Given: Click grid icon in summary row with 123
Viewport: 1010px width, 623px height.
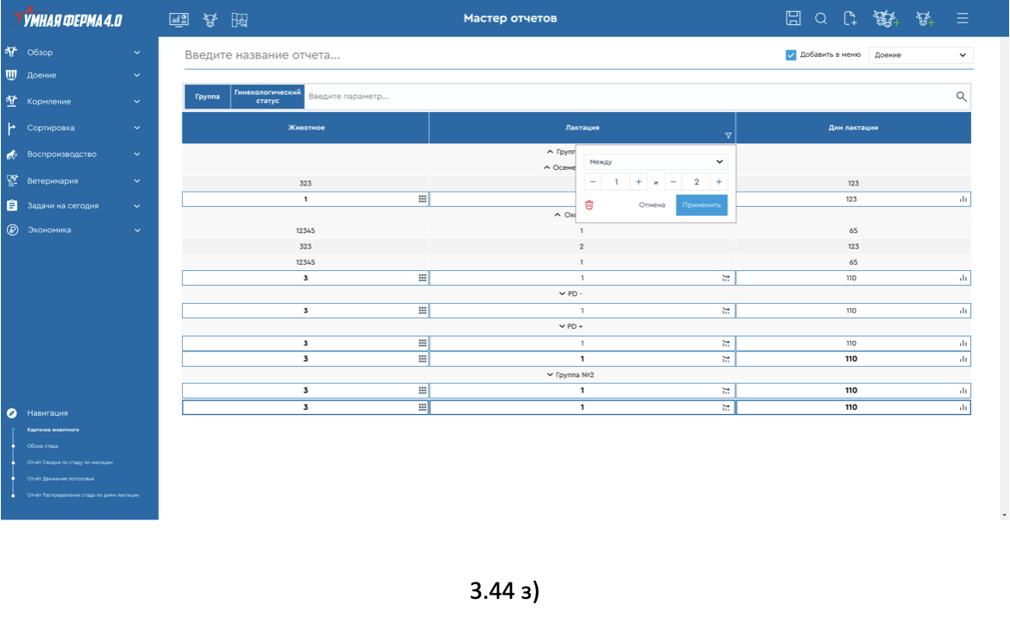Looking at the screenshot, I should click(x=422, y=198).
